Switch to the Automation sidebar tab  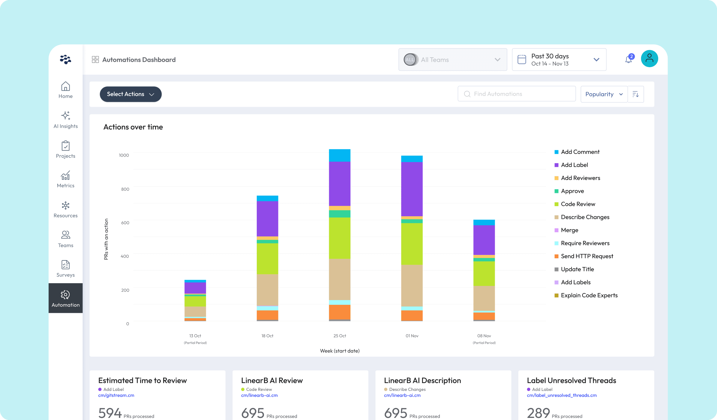pyautogui.click(x=65, y=298)
